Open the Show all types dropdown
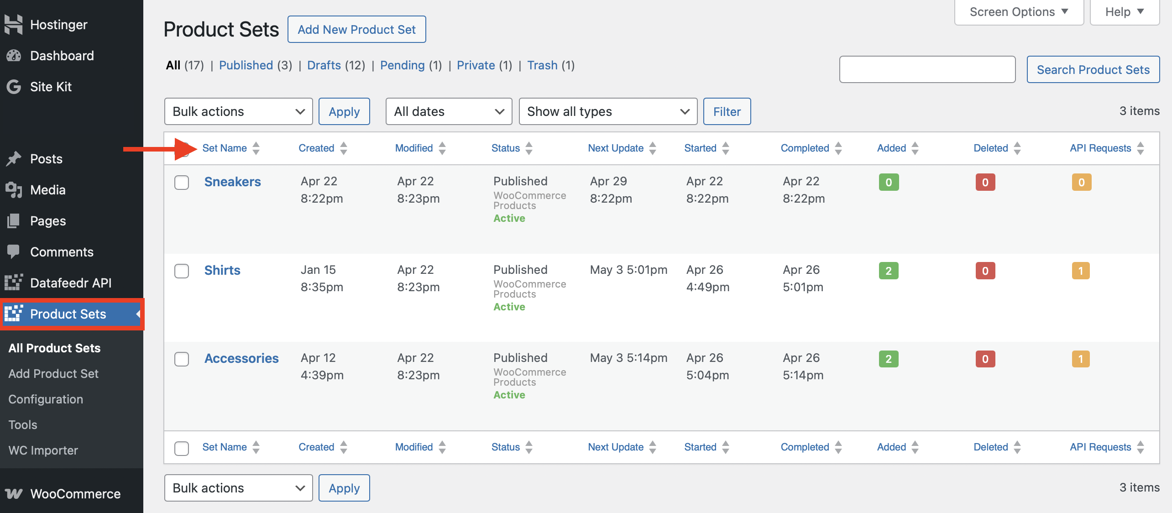 coord(608,111)
